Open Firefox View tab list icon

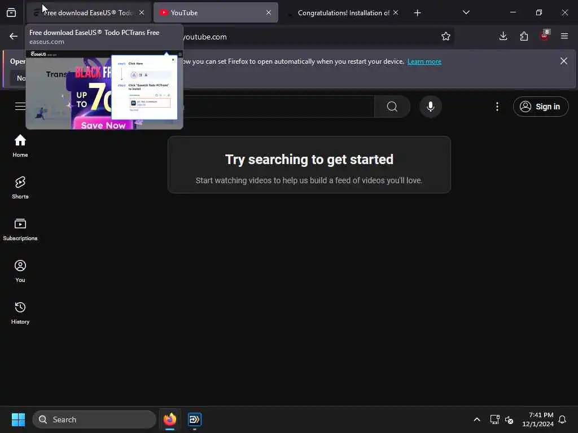11,13
